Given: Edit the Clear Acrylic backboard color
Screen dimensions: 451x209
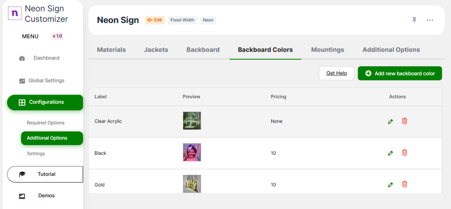Looking at the screenshot, I should pos(390,121).
